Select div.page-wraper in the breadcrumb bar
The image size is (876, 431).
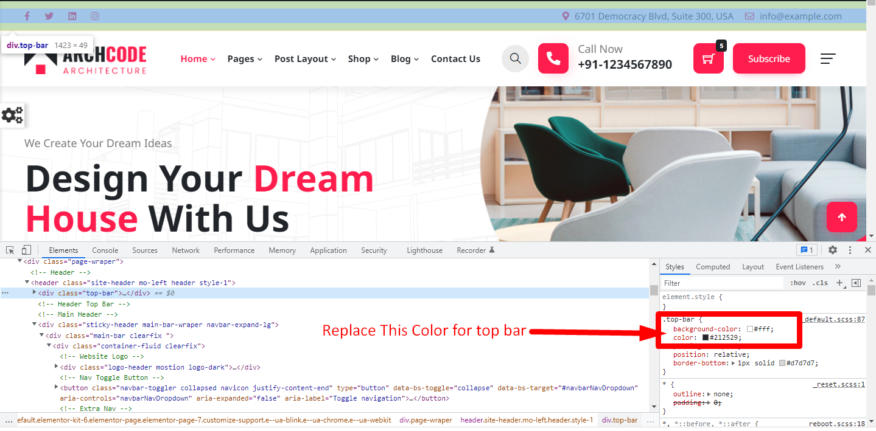(x=426, y=420)
